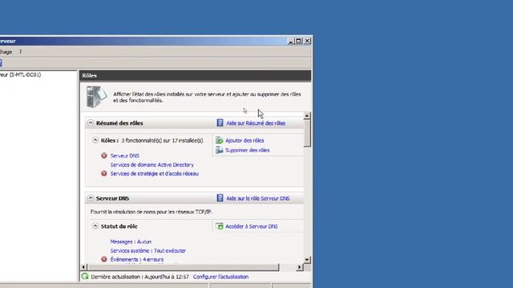Click the horizontal scrollbar thumb
The image size is (513, 288).
pos(184,267)
